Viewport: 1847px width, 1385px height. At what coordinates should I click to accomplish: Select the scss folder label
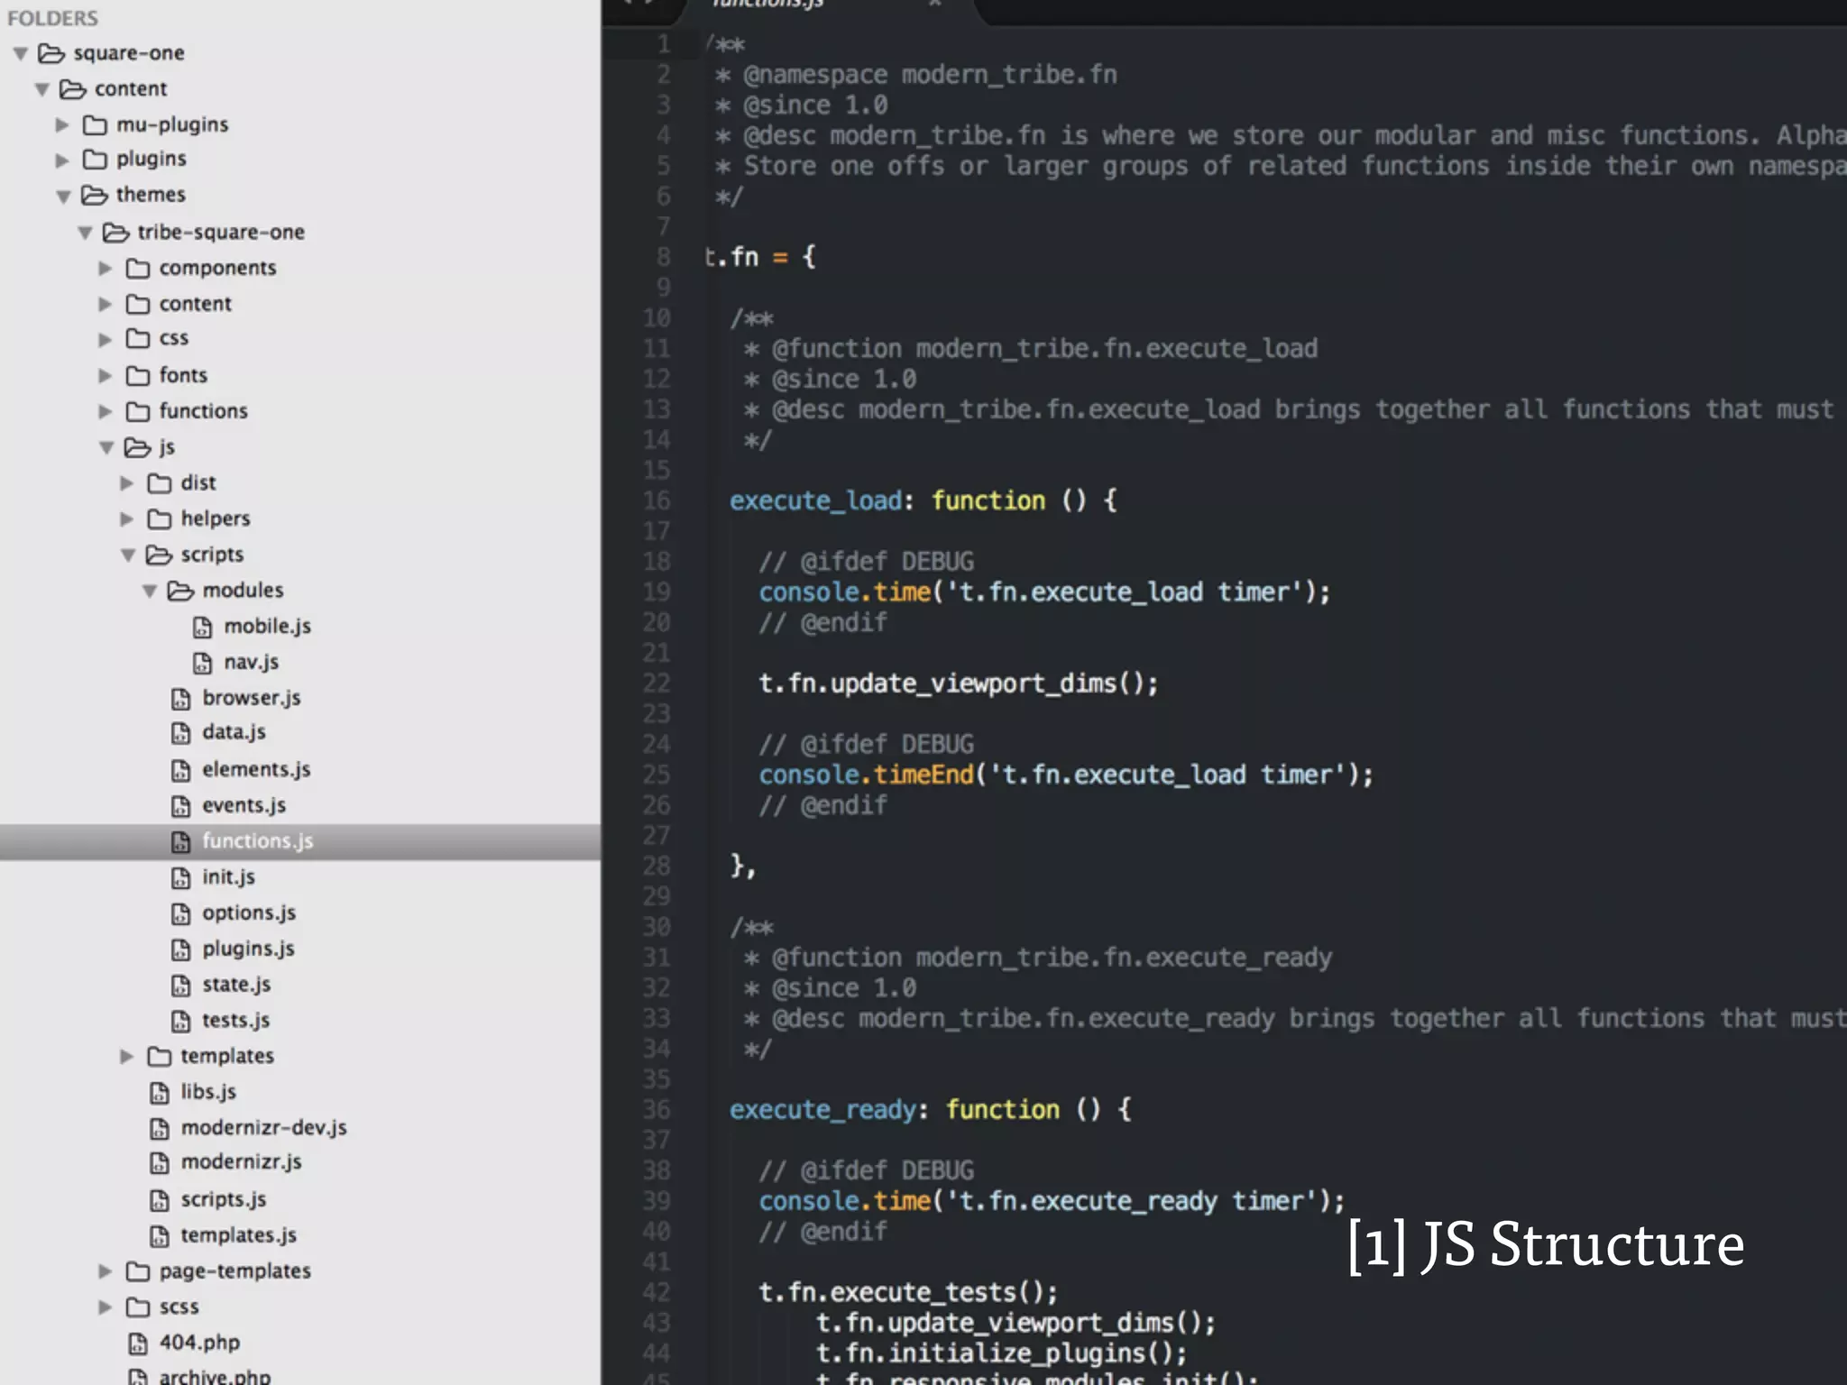click(x=179, y=1307)
